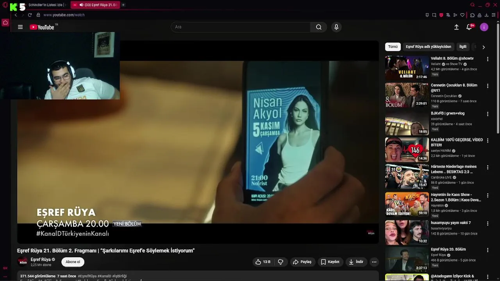Open more actions three-dot menu below video

coord(374,262)
